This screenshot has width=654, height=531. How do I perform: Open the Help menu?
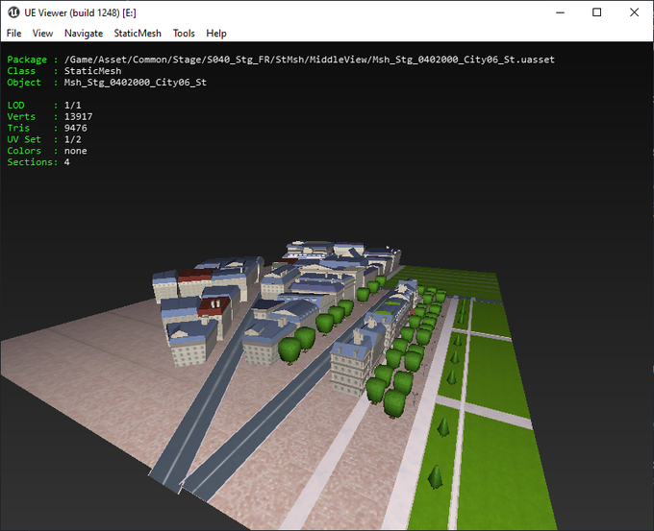coord(216,33)
